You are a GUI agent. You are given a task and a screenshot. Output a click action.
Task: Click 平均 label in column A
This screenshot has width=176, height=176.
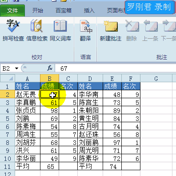pos(28,166)
